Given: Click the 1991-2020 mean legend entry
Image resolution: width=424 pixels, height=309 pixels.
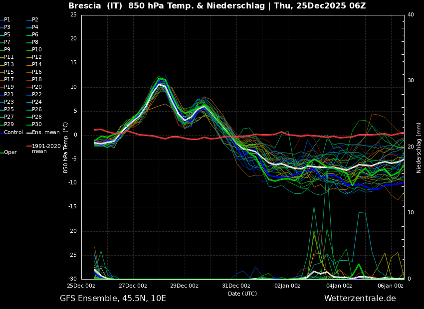Looking at the screenshot, I should 46,149.
